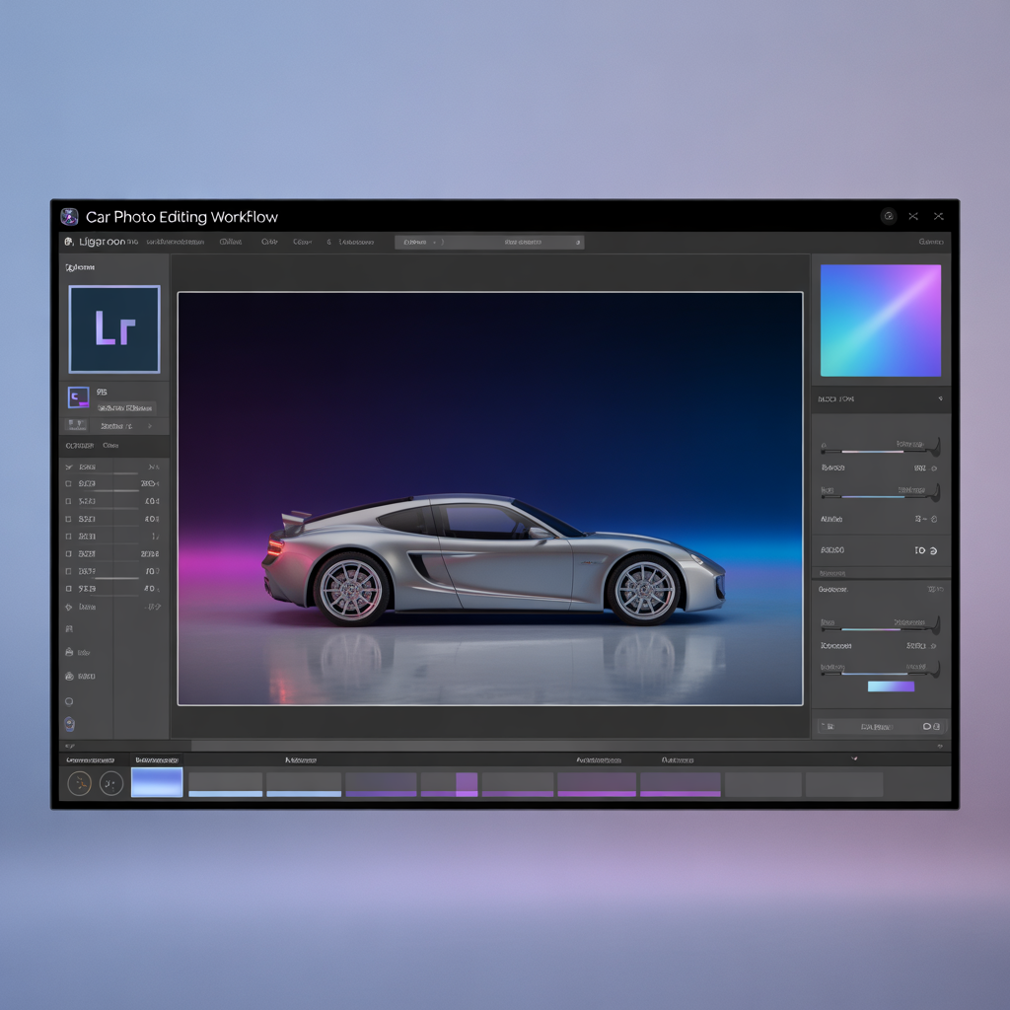Expand the chevron at the filmstrip's right end

tap(854, 759)
